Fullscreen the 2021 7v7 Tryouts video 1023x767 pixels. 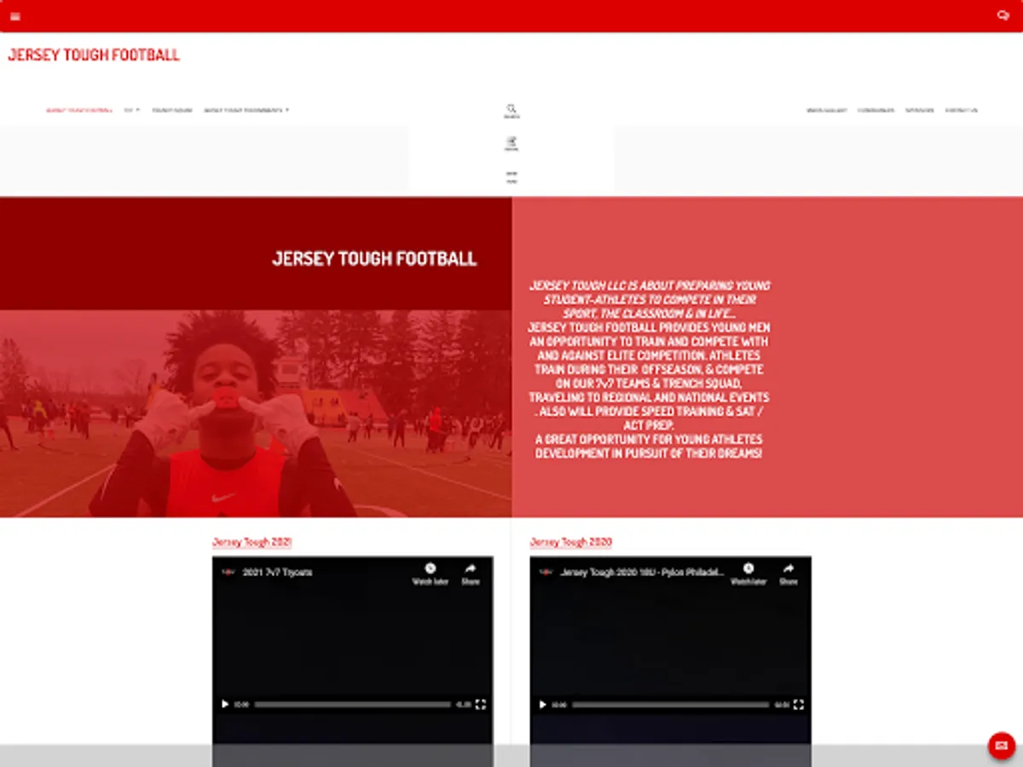[x=481, y=705]
